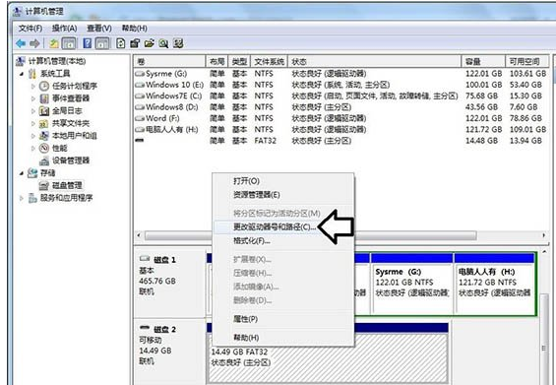Click the drive icon of Word (F:) row

click(x=140, y=118)
